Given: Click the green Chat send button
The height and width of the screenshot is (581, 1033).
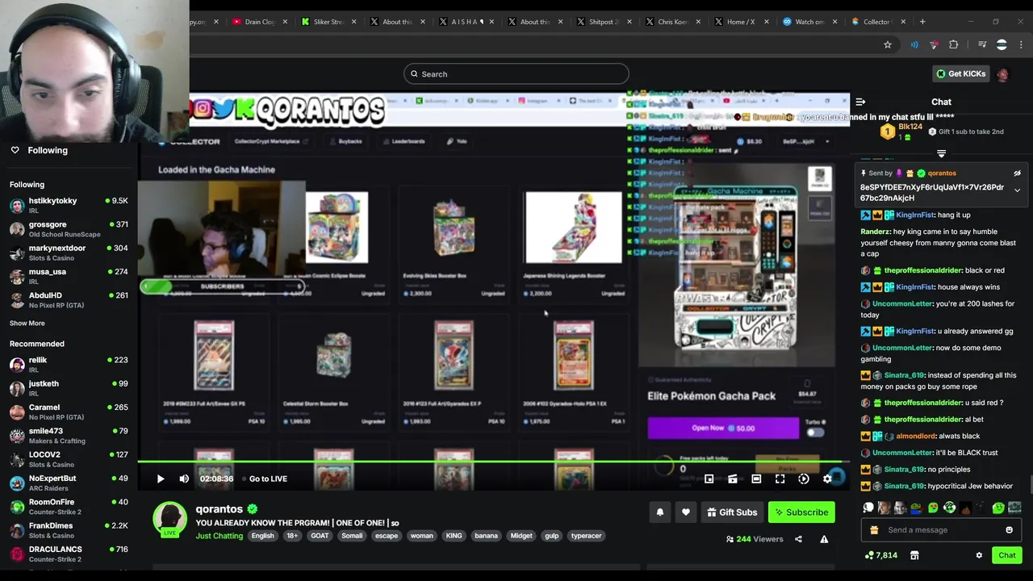Looking at the screenshot, I should tap(1006, 555).
